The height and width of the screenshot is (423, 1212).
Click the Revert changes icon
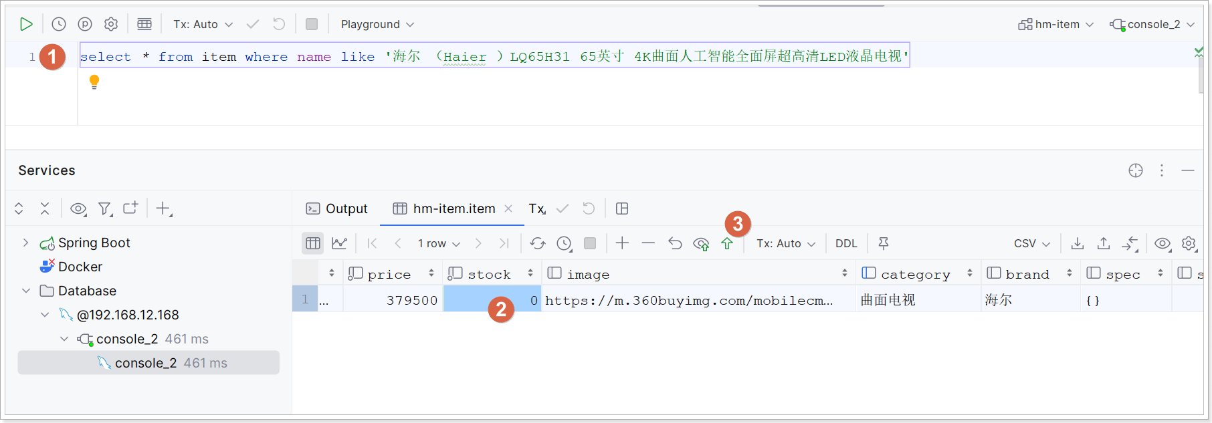[x=675, y=243]
